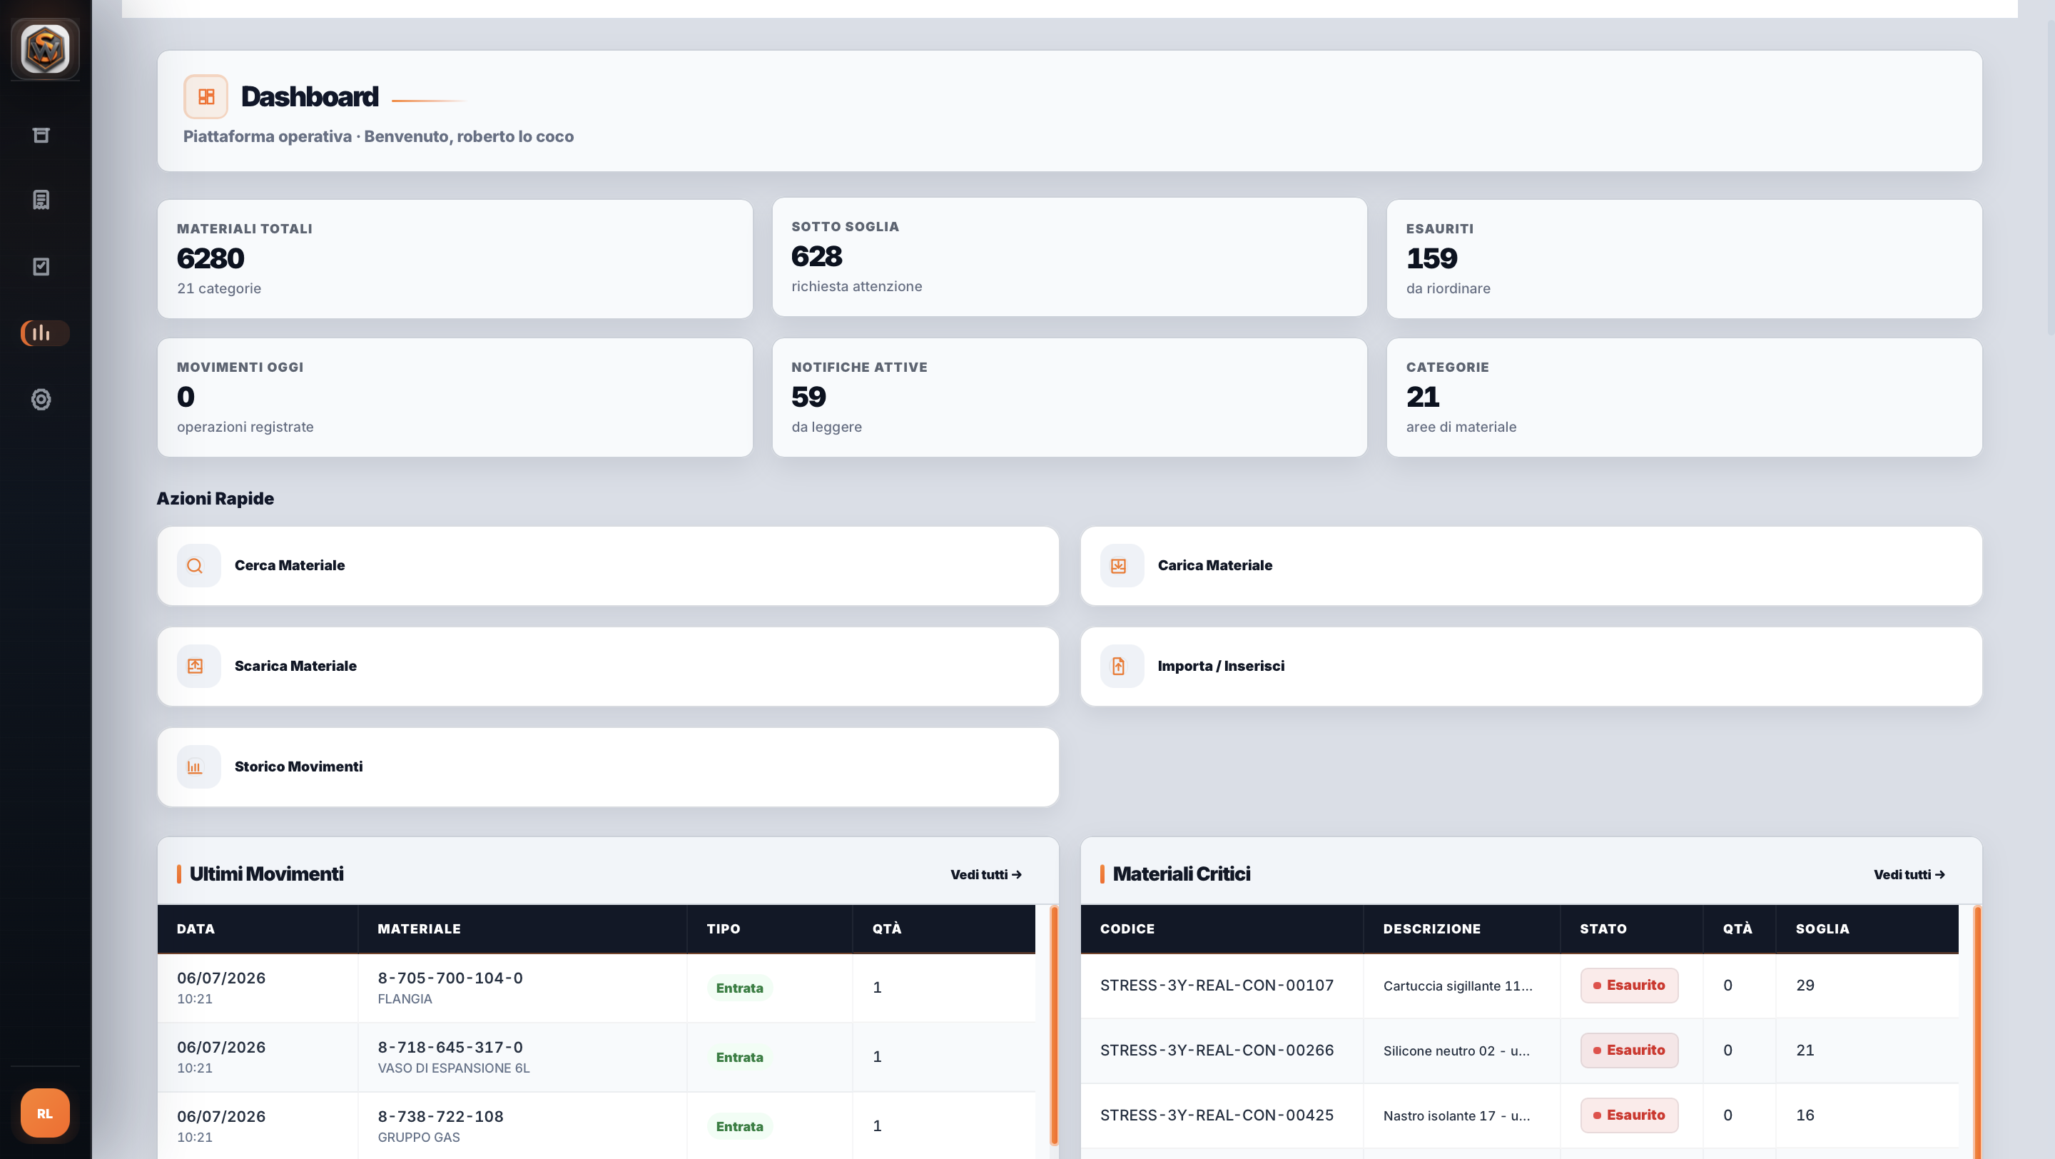Click description Silicone neutro 02
Screen dimensions: 2055x1159
pyautogui.click(x=1456, y=1051)
